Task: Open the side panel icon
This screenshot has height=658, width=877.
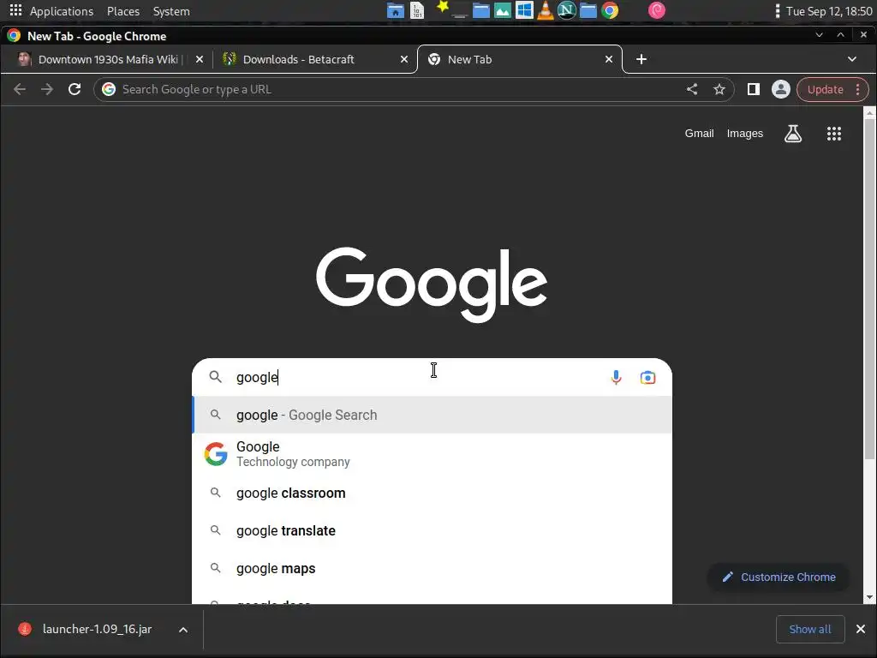Action: tap(754, 89)
